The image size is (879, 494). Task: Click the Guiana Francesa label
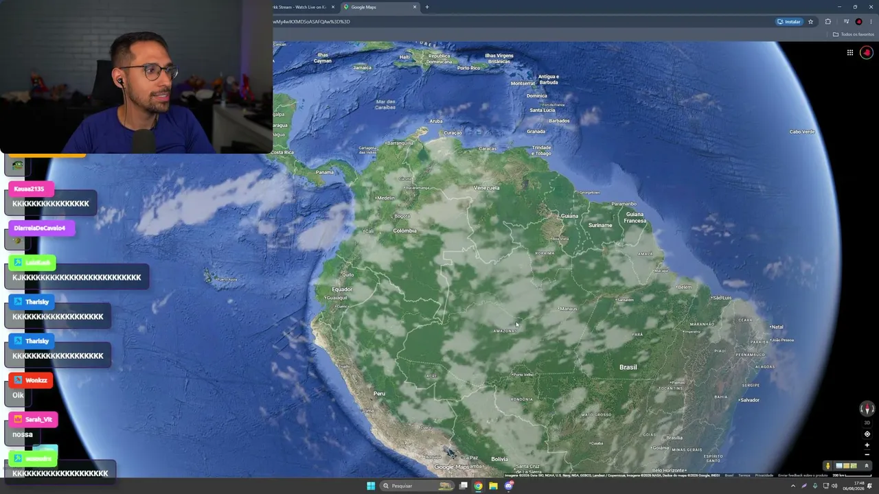point(635,217)
